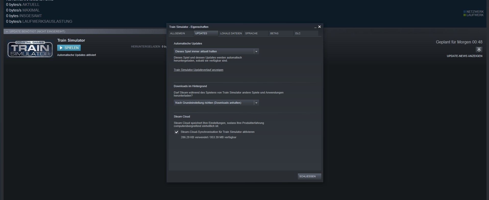Switch to the ALLGEMEIN tab
Screen dimensions: 489x200
tap(181, 33)
